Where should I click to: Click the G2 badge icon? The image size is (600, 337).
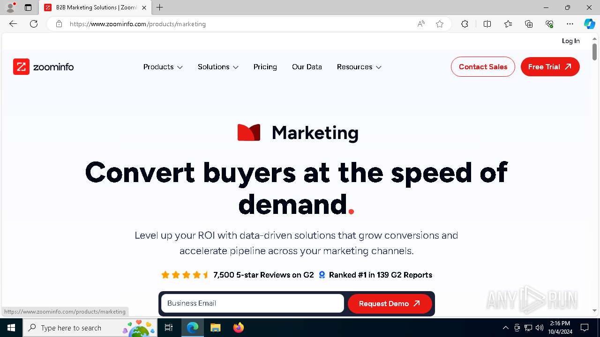(x=322, y=275)
